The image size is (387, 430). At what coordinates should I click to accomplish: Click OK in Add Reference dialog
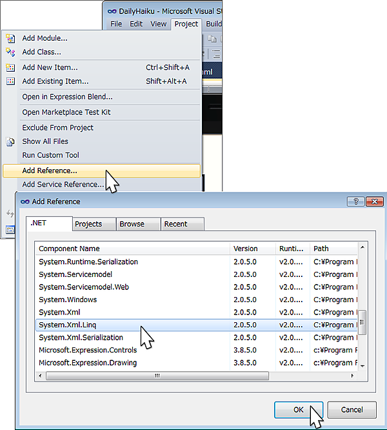point(299,410)
